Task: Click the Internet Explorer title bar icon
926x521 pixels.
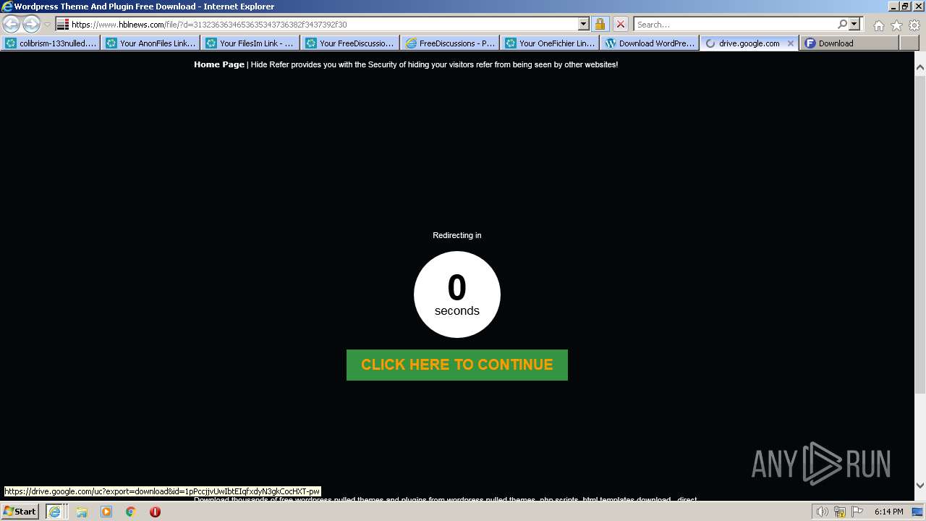Action: 7,7
